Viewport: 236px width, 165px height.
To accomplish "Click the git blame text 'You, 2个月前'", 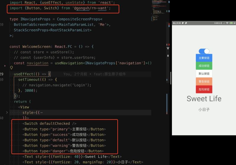I will (x=75, y=74).
